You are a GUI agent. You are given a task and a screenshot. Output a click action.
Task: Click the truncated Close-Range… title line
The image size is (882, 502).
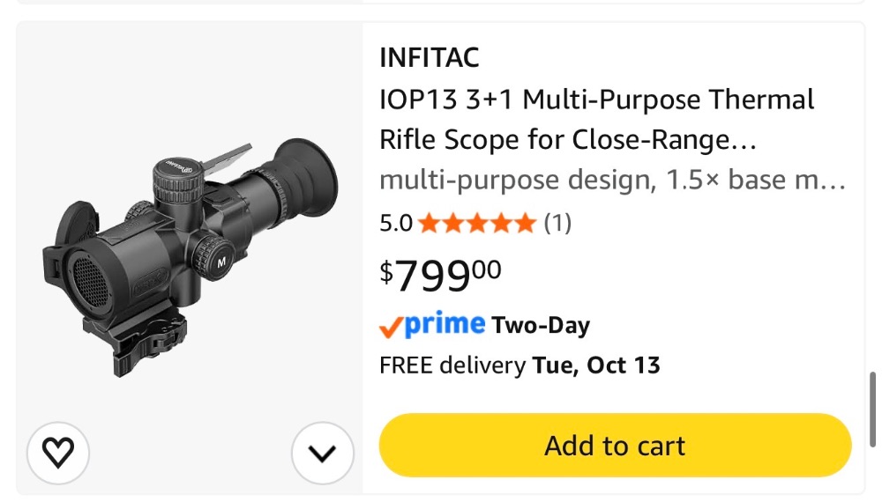pos(568,140)
